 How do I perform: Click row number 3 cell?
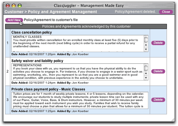click(x=8, y=100)
